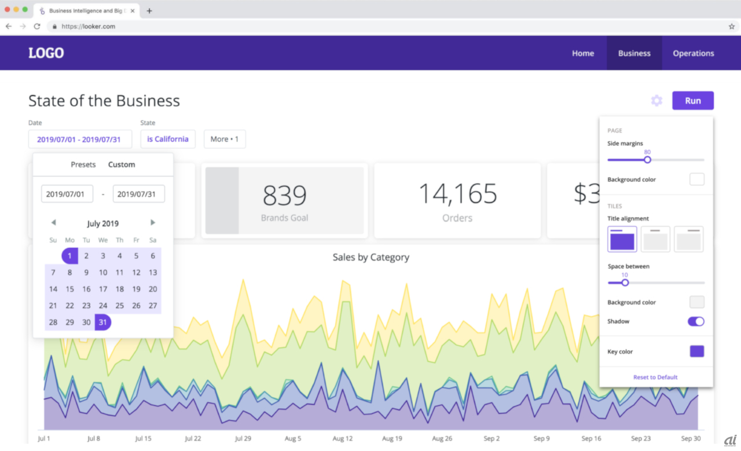
Task: Select left title alignment tile icon
Action: click(x=622, y=239)
